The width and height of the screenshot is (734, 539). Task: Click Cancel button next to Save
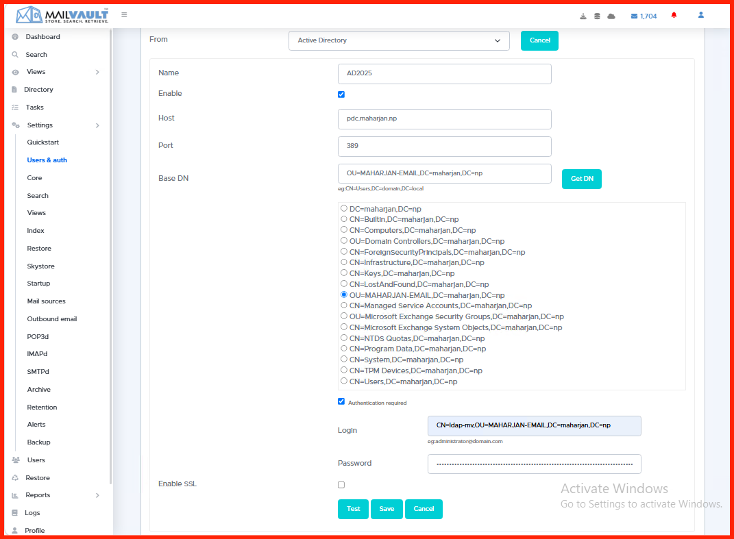(x=424, y=509)
